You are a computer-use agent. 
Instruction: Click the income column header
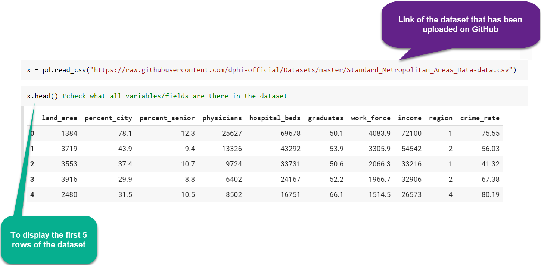coord(410,118)
